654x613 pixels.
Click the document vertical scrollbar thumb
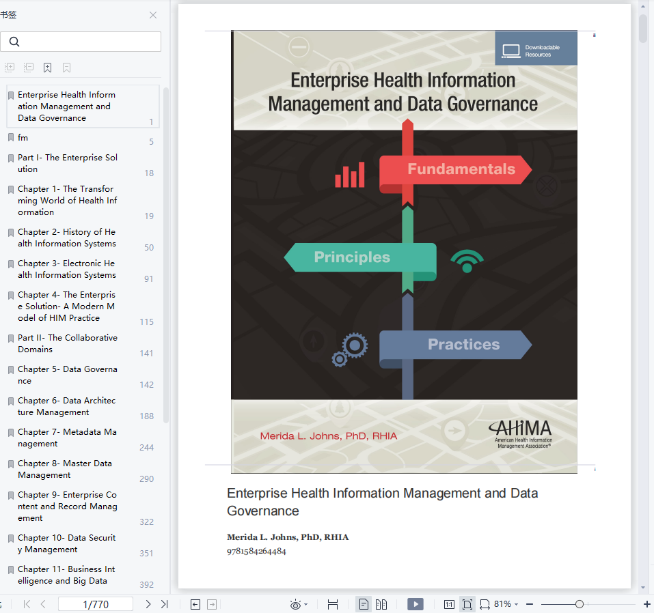click(x=643, y=29)
